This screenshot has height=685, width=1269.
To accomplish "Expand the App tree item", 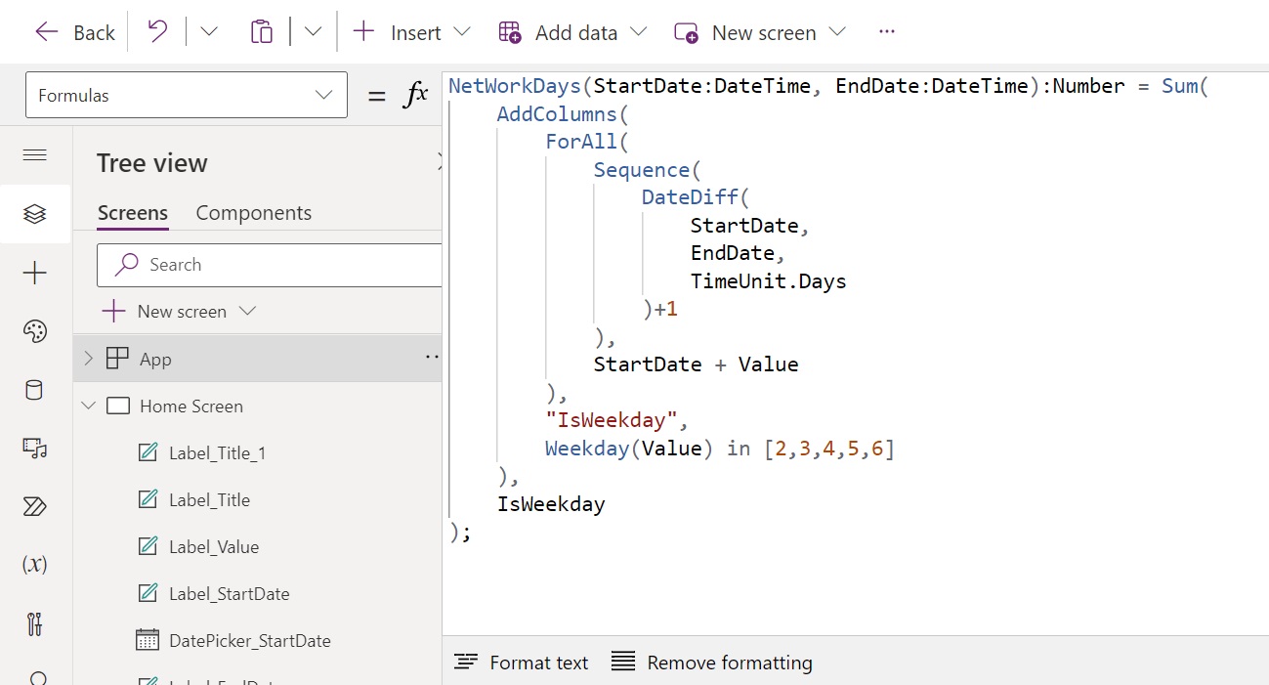I will [x=86, y=358].
